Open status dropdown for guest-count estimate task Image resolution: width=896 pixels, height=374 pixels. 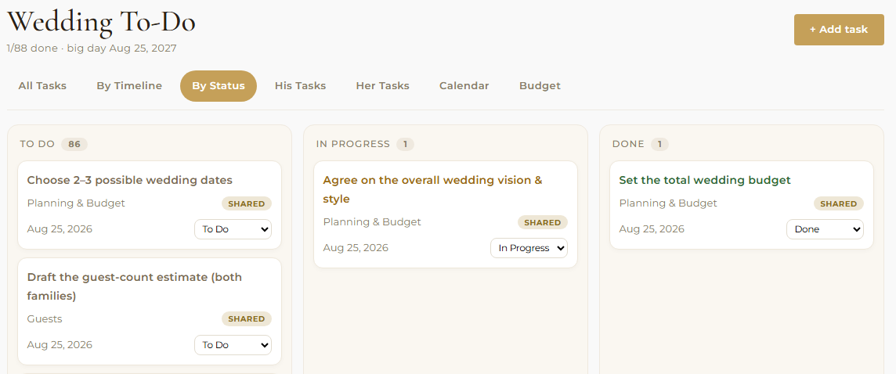233,345
